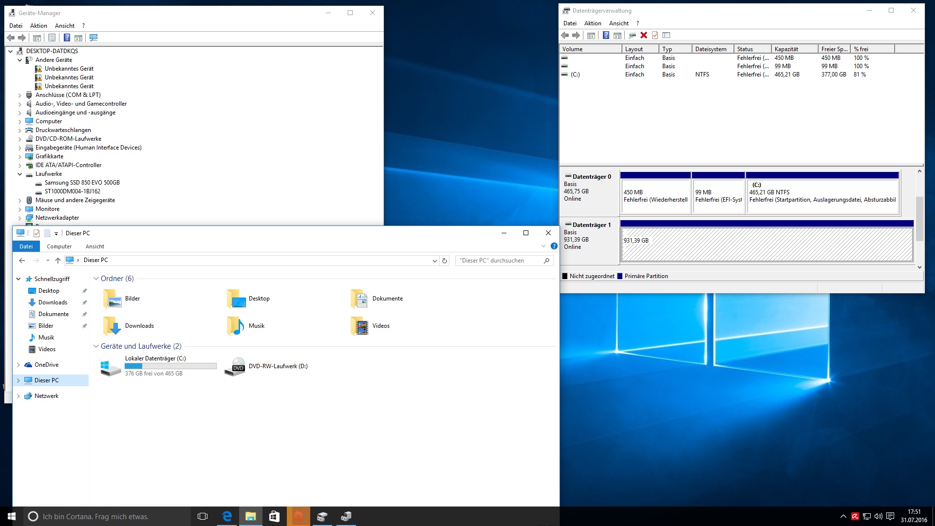Click the rescan disks icon in Datenträgerverwaltung toolbar

click(x=632, y=35)
